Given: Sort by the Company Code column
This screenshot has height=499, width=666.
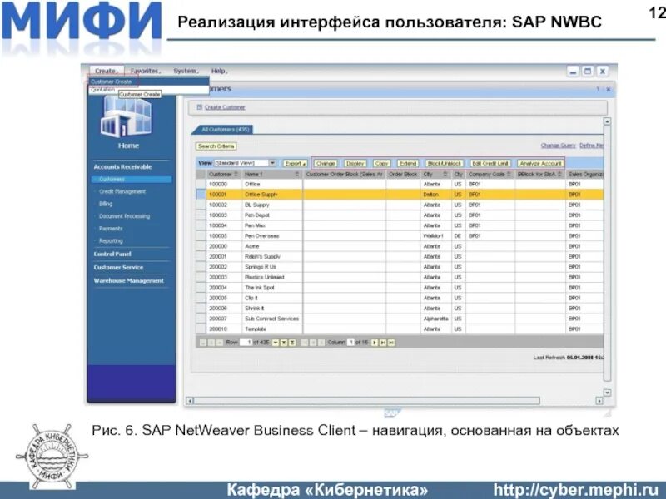Looking at the screenshot, I should pos(509,175).
